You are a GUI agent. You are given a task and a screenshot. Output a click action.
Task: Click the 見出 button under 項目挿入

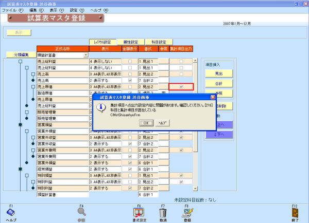point(219,73)
